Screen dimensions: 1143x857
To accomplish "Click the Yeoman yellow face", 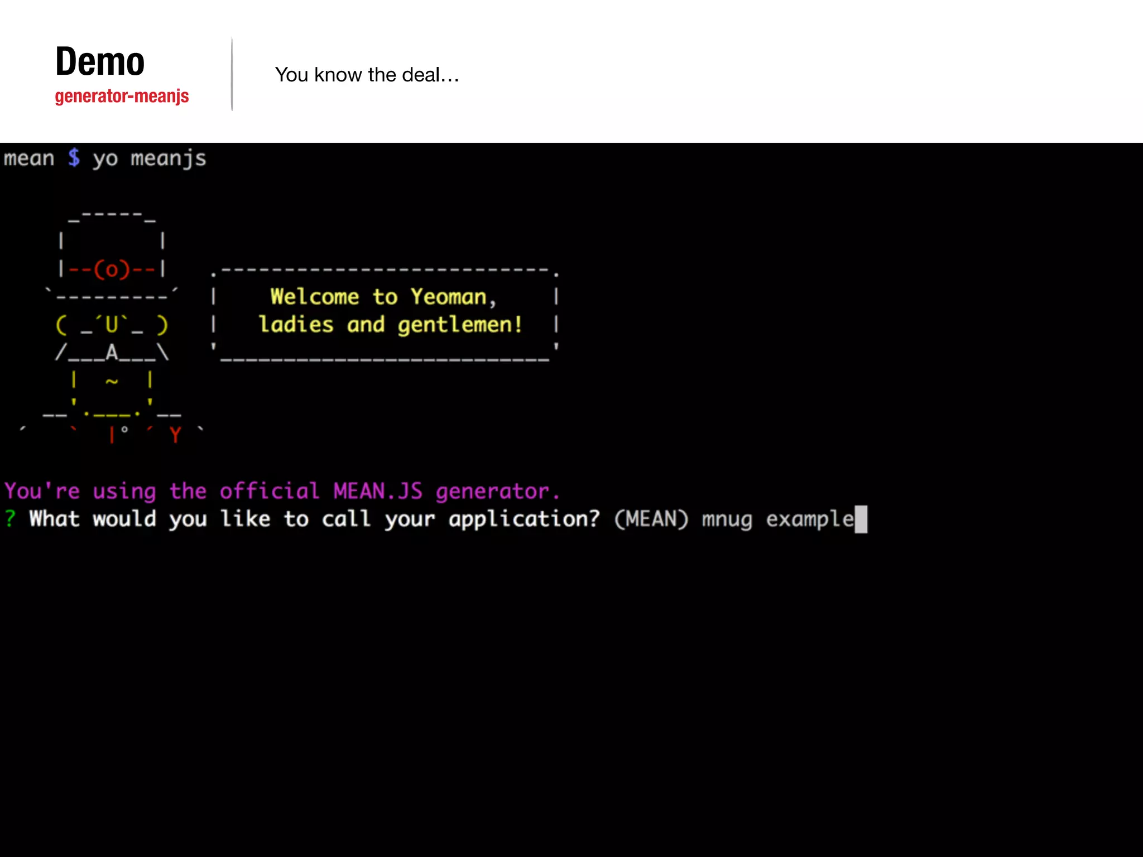I will (112, 325).
